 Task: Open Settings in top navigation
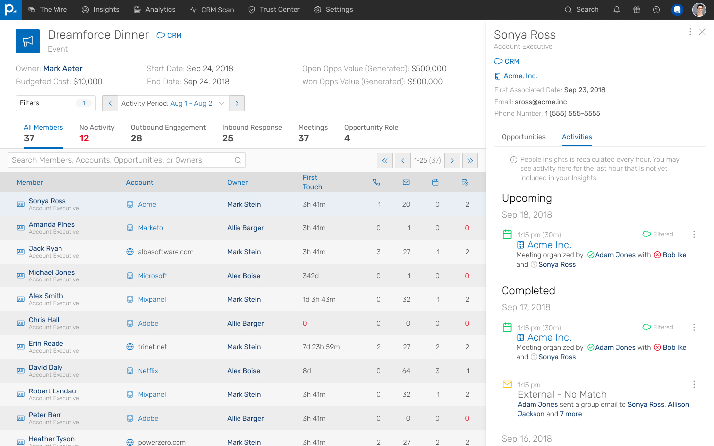333,10
